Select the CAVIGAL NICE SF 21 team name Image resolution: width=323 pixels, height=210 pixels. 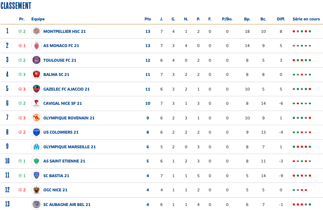pyautogui.click(x=63, y=103)
